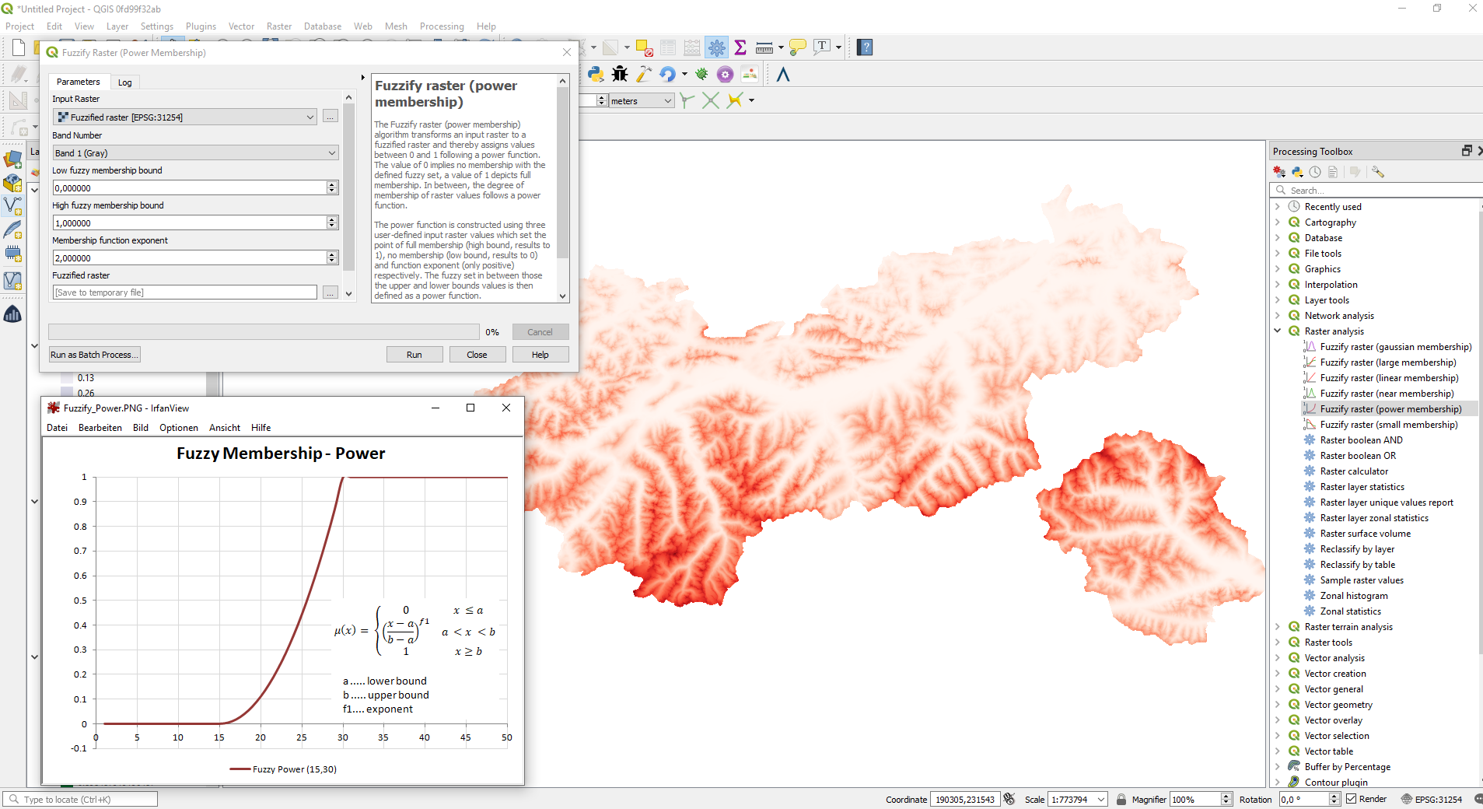Image resolution: width=1483 pixels, height=809 pixels.
Task: Open Processing history clock icon
Action: click(x=1315, y=172)
